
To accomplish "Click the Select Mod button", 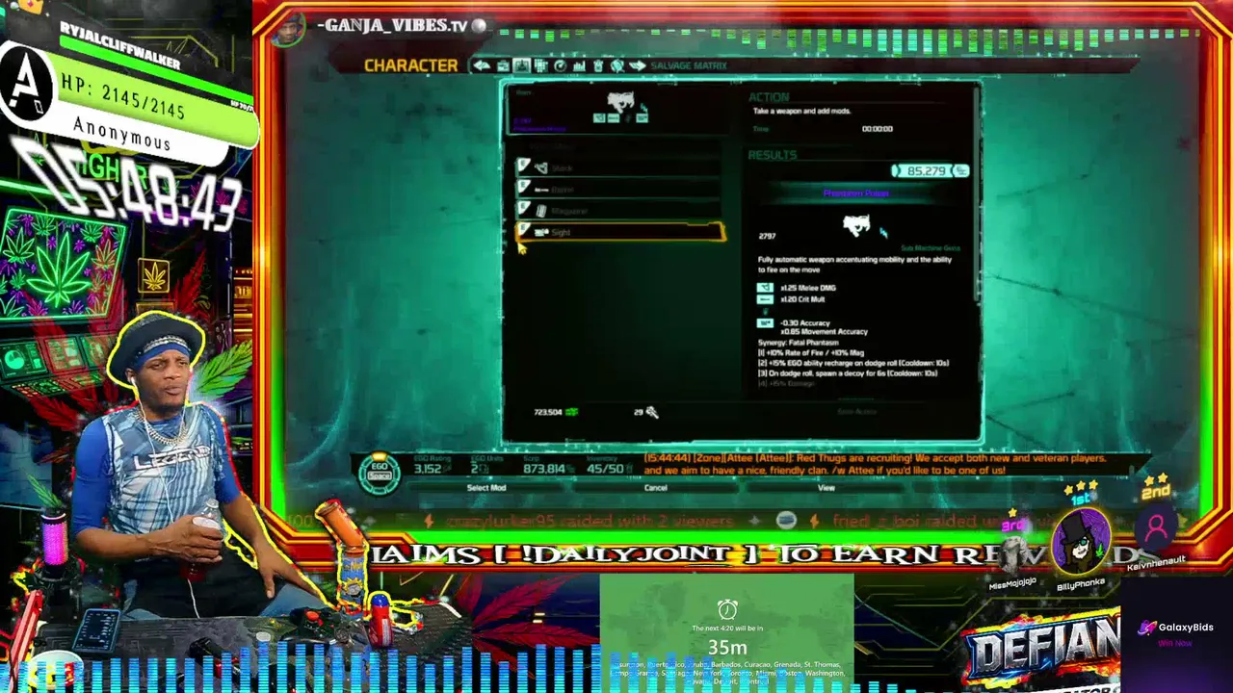I will point(486,488).
